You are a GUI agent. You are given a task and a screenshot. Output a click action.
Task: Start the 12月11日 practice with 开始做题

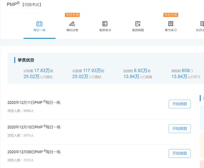180,104
